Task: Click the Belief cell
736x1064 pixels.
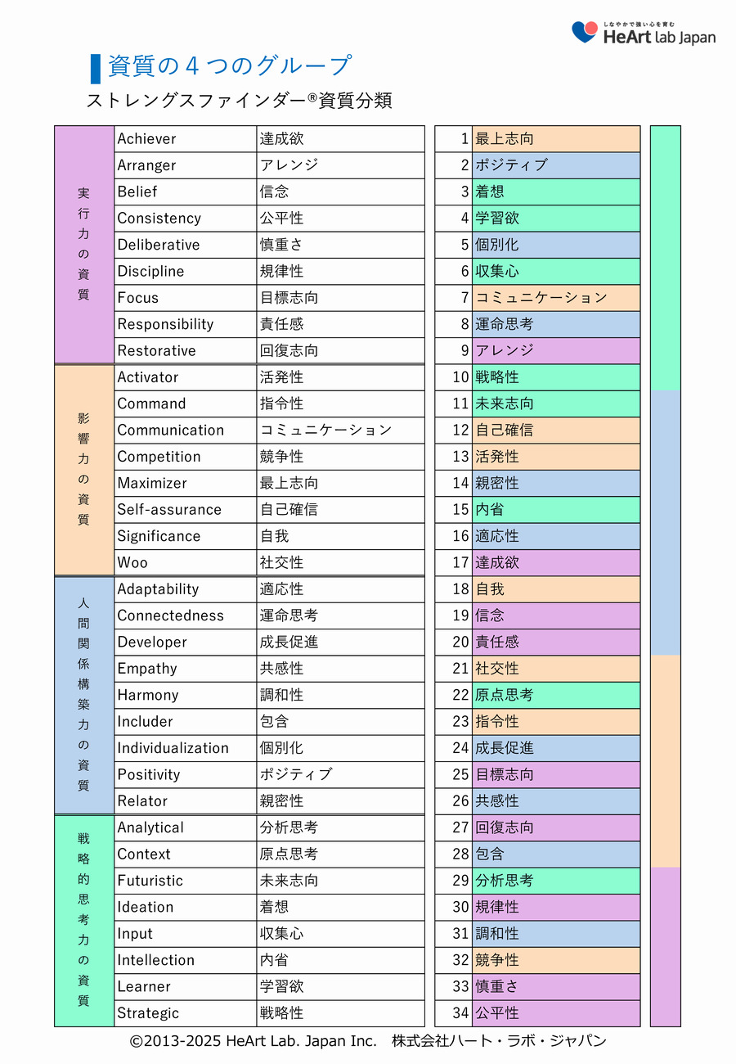Action: (186, 192)
